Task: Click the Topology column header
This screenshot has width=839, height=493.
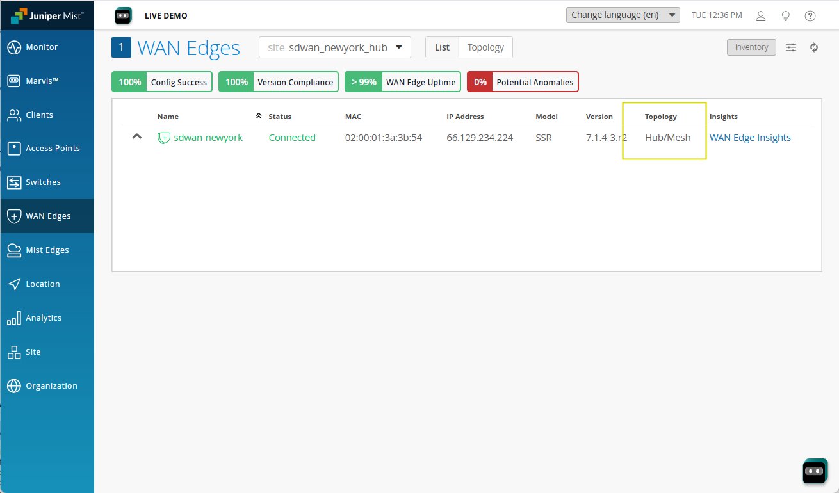Action: tap(661, 117)
